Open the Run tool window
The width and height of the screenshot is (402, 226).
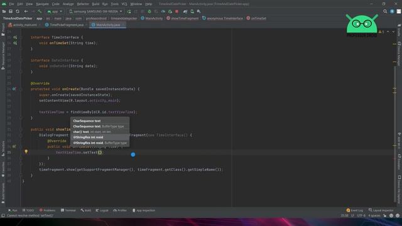click(13, 210)
